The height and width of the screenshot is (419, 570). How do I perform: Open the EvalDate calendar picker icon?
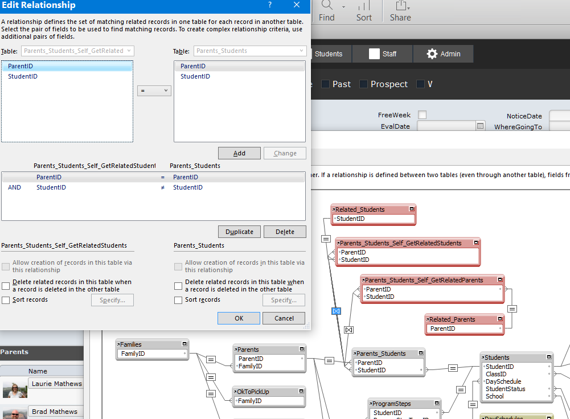point(480,126)
